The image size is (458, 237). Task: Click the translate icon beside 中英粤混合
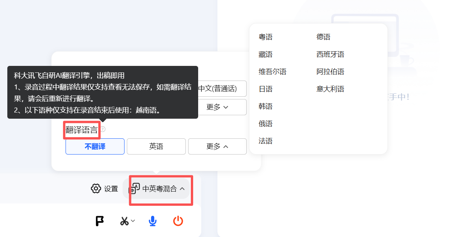click(134, 188)
